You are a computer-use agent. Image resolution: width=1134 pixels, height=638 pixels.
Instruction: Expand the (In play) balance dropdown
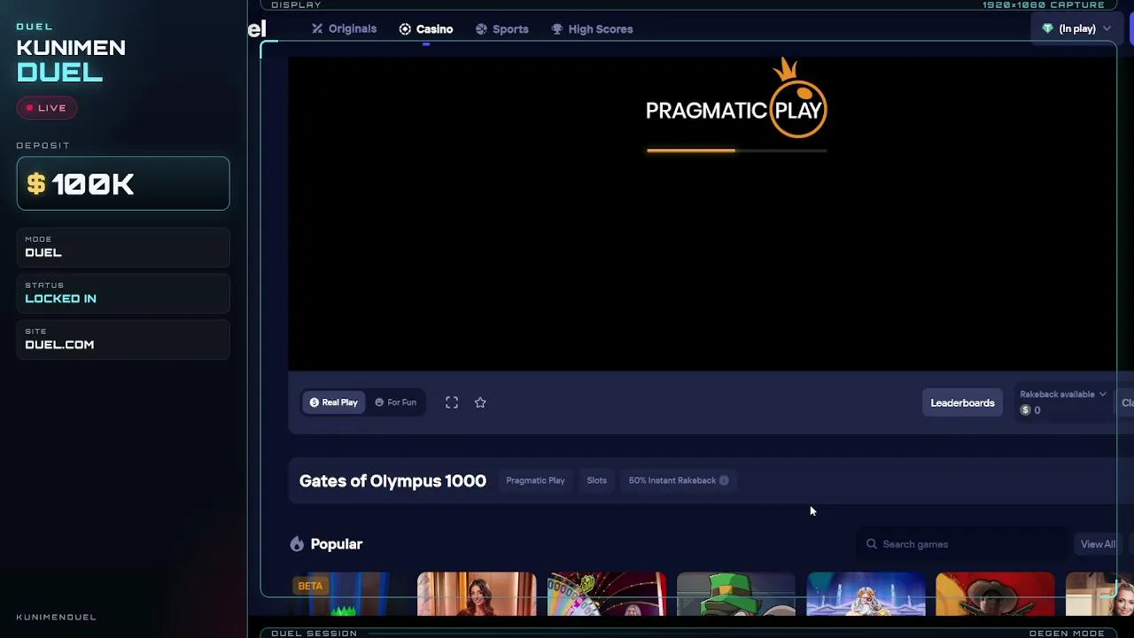(x=1076, y=29)
